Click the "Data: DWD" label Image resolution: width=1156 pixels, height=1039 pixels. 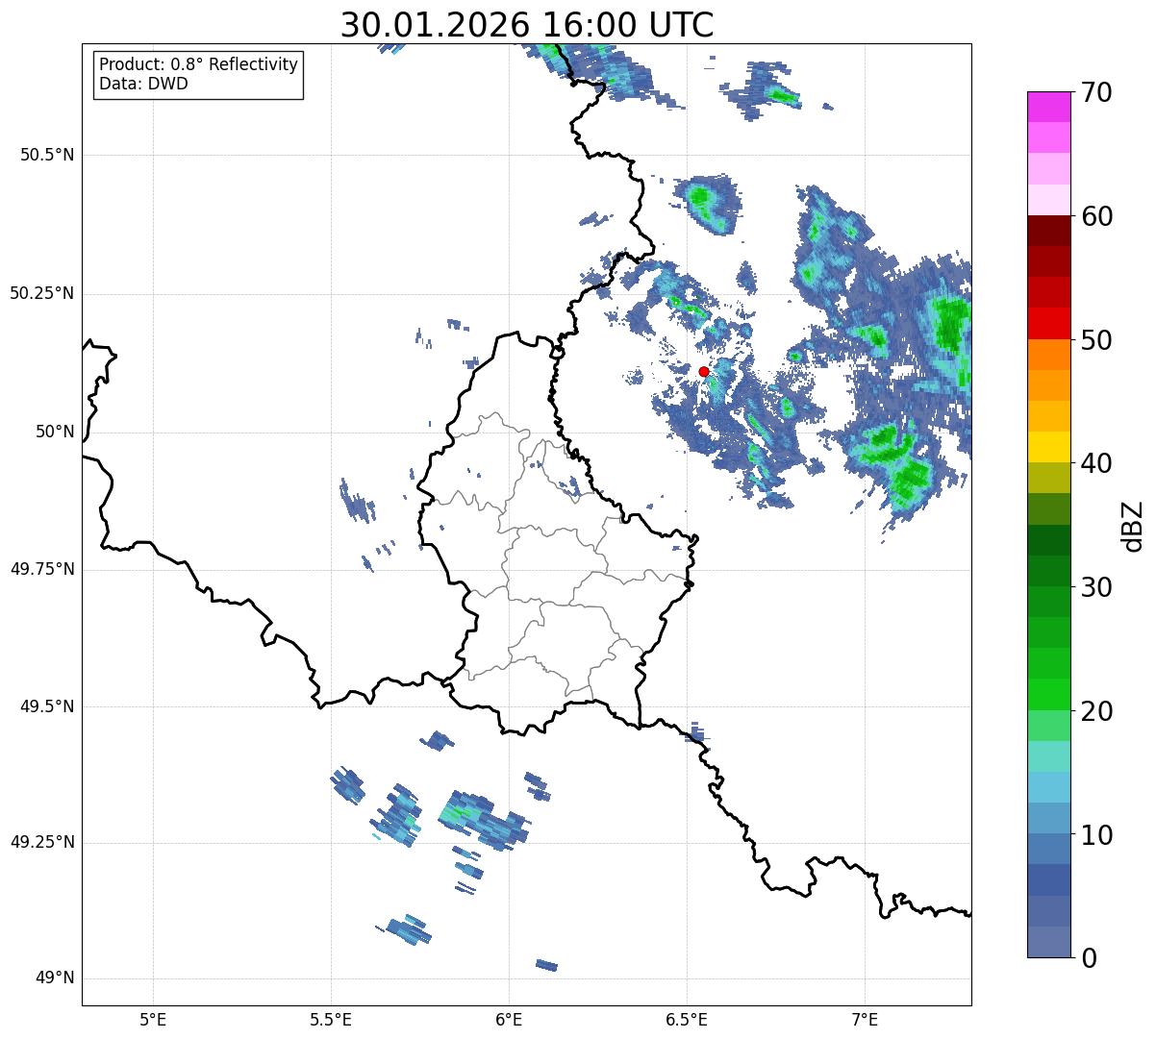pos(143,84)
